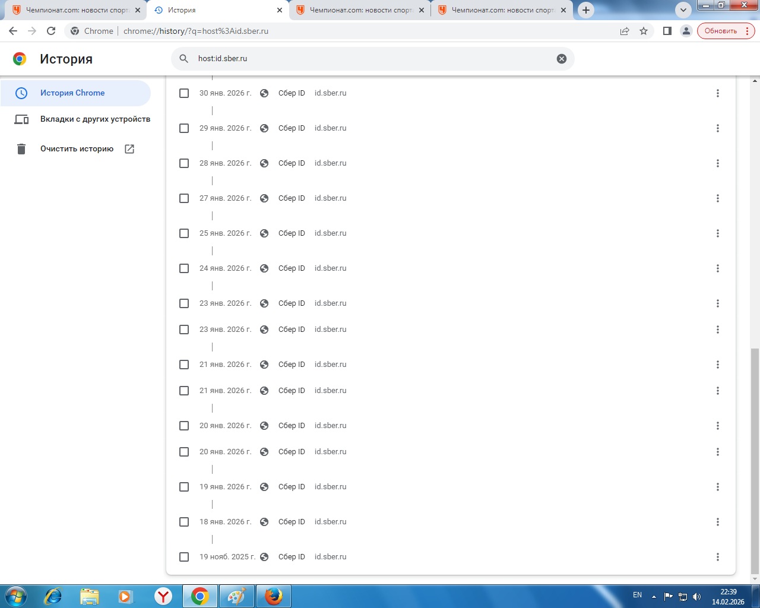Reload the page with the refresh icon
The height and width of the screenshot is (608, 760).
pos(51,31)
